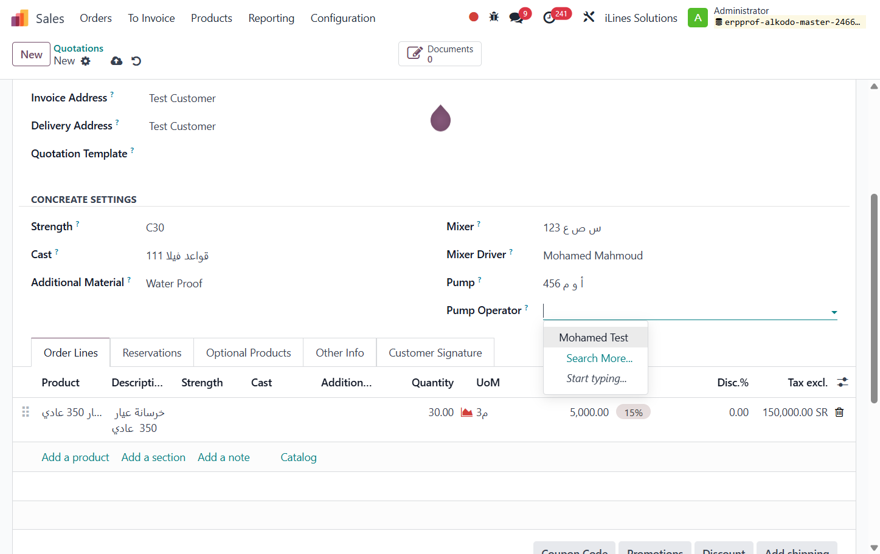
Task: Open the Configuration menu
Action: tap(343, 18)
